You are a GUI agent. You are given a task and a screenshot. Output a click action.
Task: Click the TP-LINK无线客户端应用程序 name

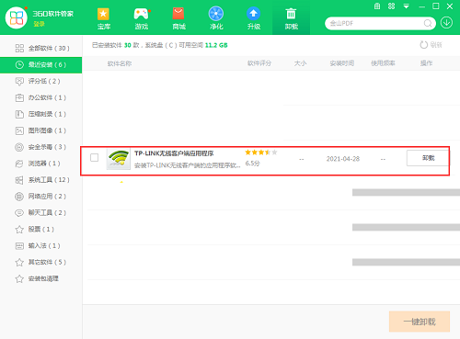pyautogui.click(x=174, y=153)
